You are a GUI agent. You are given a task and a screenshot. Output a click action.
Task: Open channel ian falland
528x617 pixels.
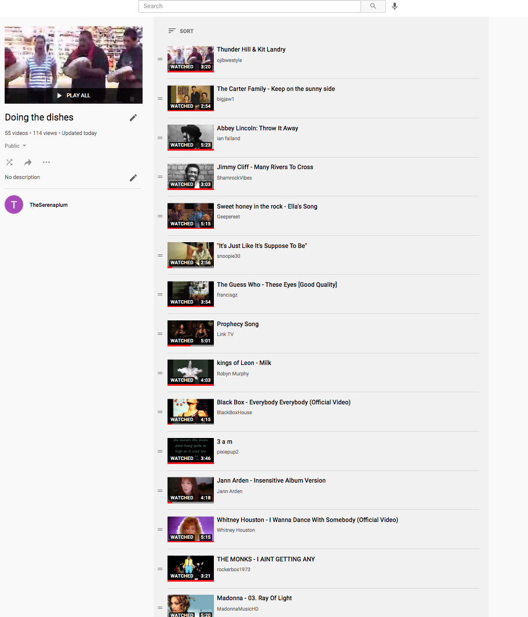[x=228, y=138]
